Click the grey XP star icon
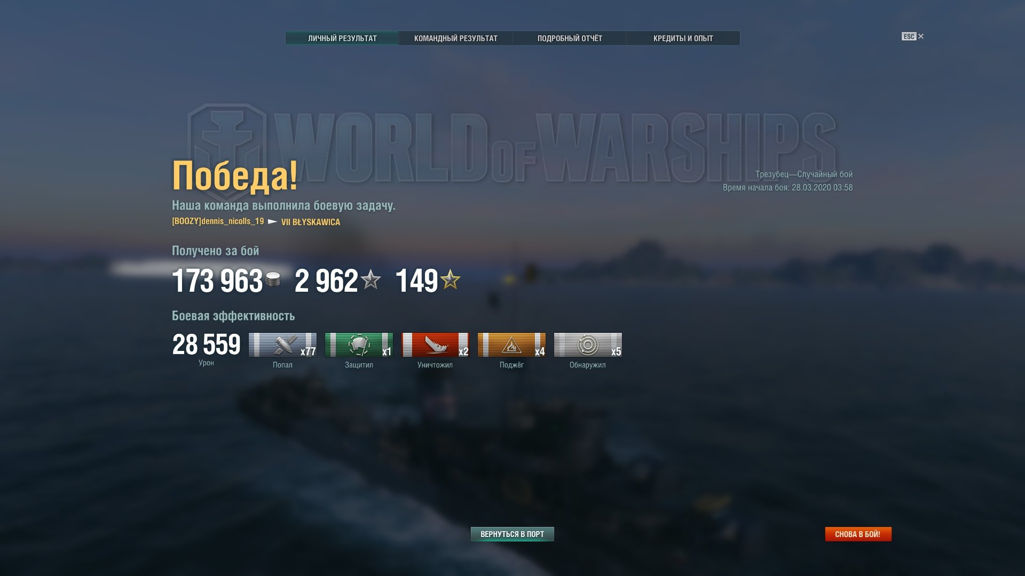The width and height of the screenshot is (1025, 576). [x=370, y=279]
